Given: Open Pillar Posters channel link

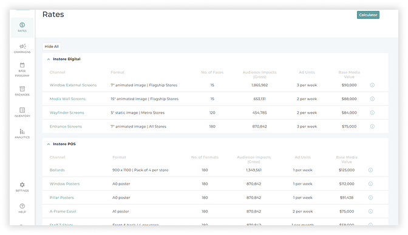Looking at the screenshot, I should (62, 197).
